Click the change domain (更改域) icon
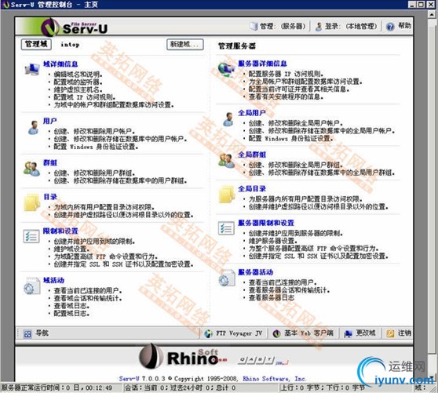Viewport: 438px width, 393px height. click(x=348, y=333)
